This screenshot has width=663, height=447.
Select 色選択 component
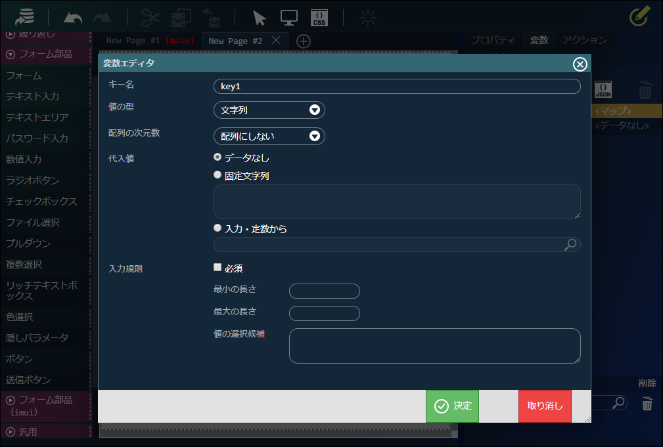click(x=45, y=317)
